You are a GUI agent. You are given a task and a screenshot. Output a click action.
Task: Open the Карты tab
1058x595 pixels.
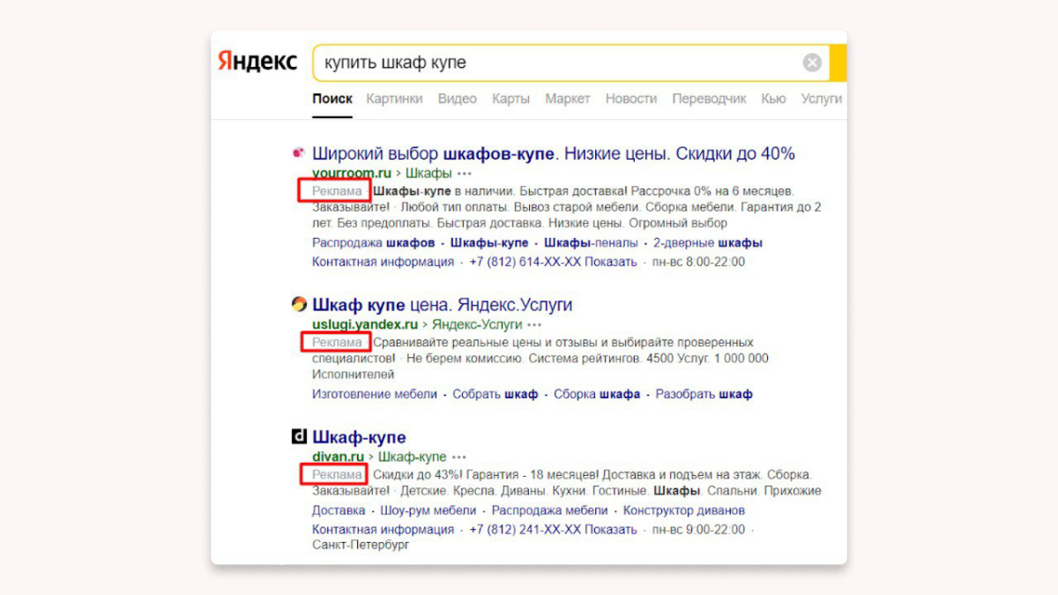pyautogui.click(x=510, y=99)
